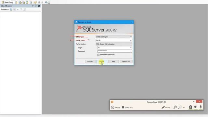Open the Object Explorer Connect dropdown
Screen dimensions: 208x117
(x=5, y=9)
